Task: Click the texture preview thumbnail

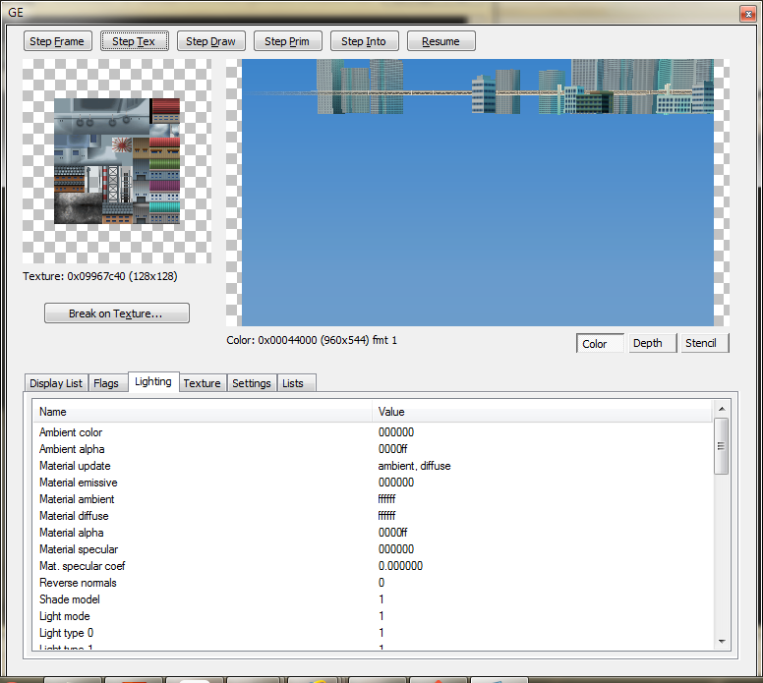Action: pos(117,161)
